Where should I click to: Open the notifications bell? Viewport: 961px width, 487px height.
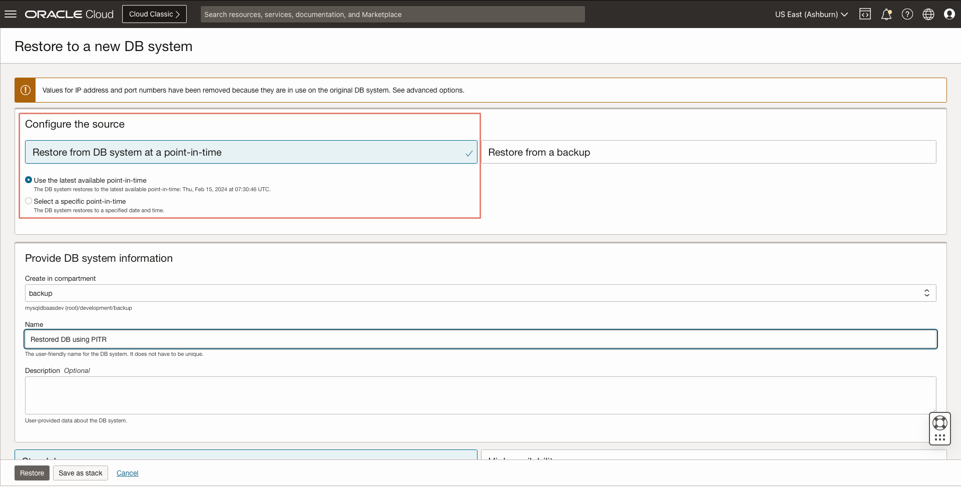point(886,14)
